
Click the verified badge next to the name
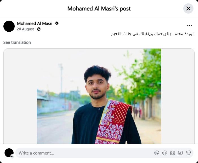tap(57, 23)
